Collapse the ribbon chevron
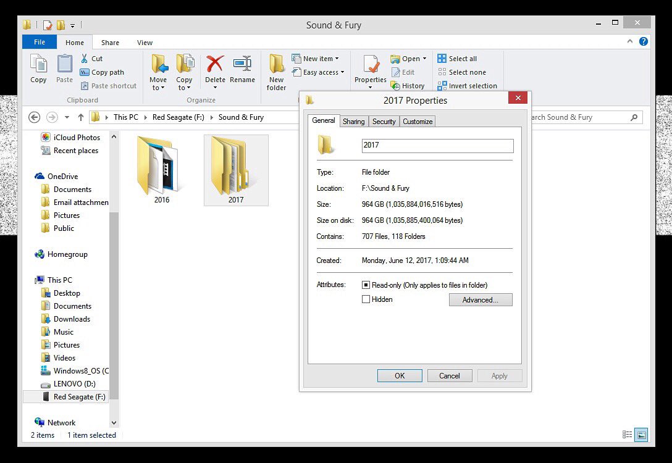 click(629, 41)
